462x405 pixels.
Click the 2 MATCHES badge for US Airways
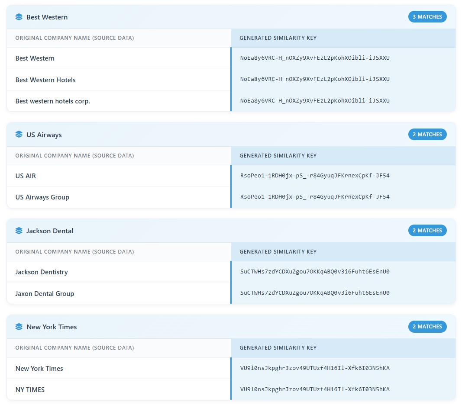427,134
